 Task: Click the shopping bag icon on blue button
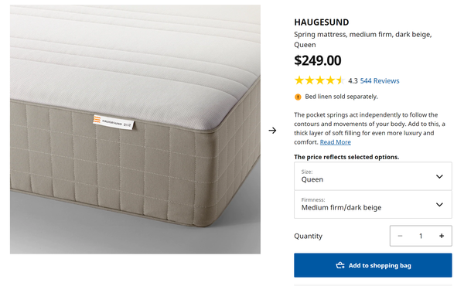[x=340, y=265]
